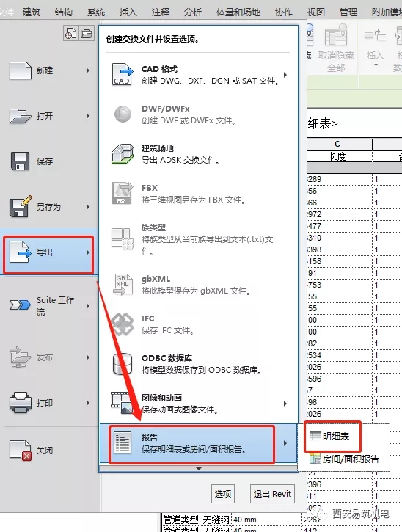This screenshot has width=402, height=532.
Task: Open the 打印 printer icon
Action: (21, 402)
